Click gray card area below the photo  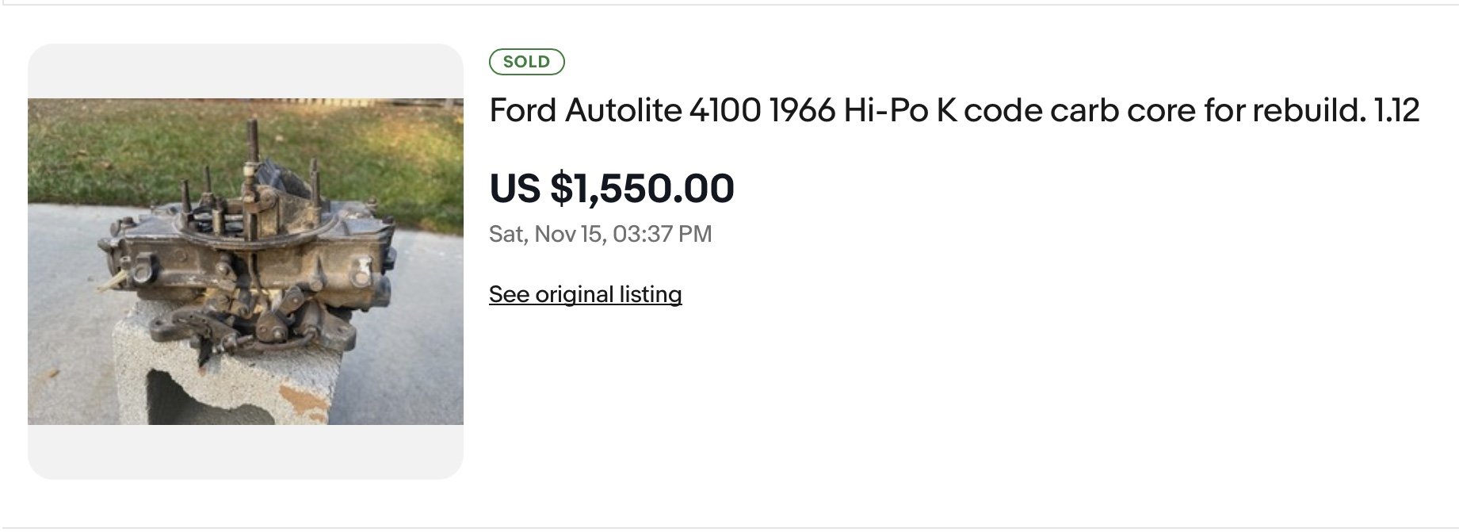coord(246,452)
